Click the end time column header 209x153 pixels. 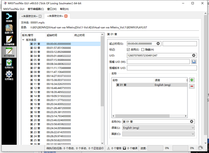click(x=87, y=35)
